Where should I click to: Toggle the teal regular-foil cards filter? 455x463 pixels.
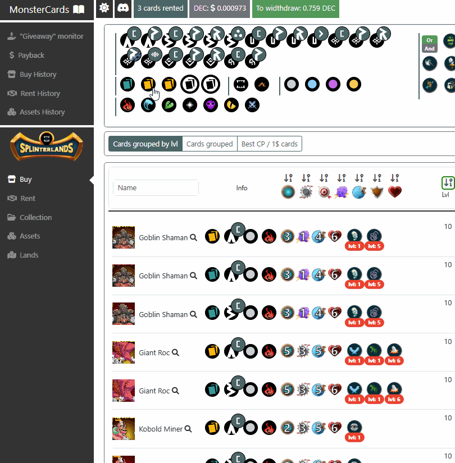coord(128,84)
